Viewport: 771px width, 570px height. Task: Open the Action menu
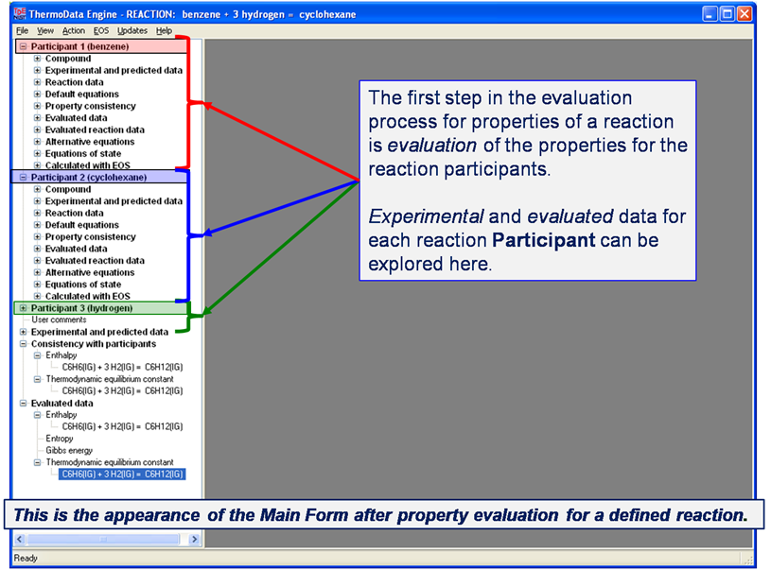[x=74, y=31]
